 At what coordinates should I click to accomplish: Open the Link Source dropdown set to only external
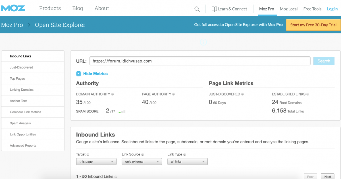click(x=142, y=161)
